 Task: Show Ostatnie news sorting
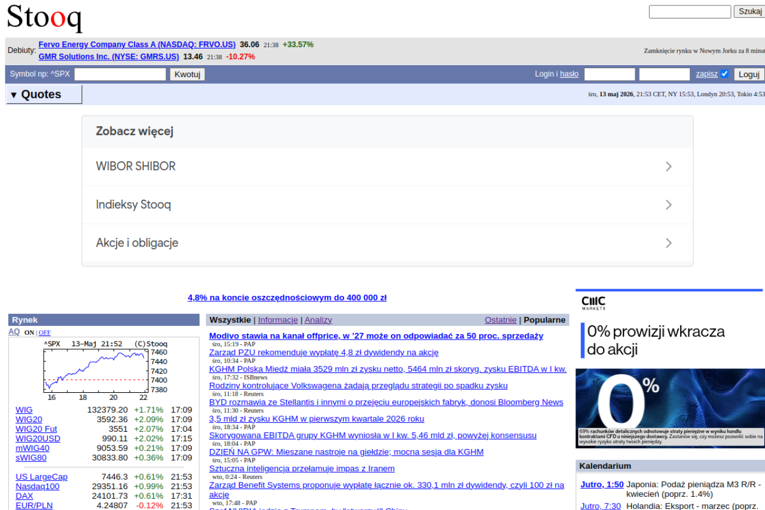click(501, 320)
